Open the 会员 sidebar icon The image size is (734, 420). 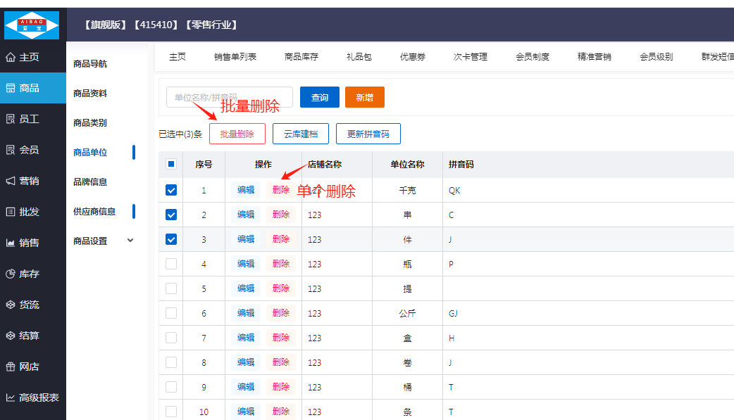coord(11,151)
